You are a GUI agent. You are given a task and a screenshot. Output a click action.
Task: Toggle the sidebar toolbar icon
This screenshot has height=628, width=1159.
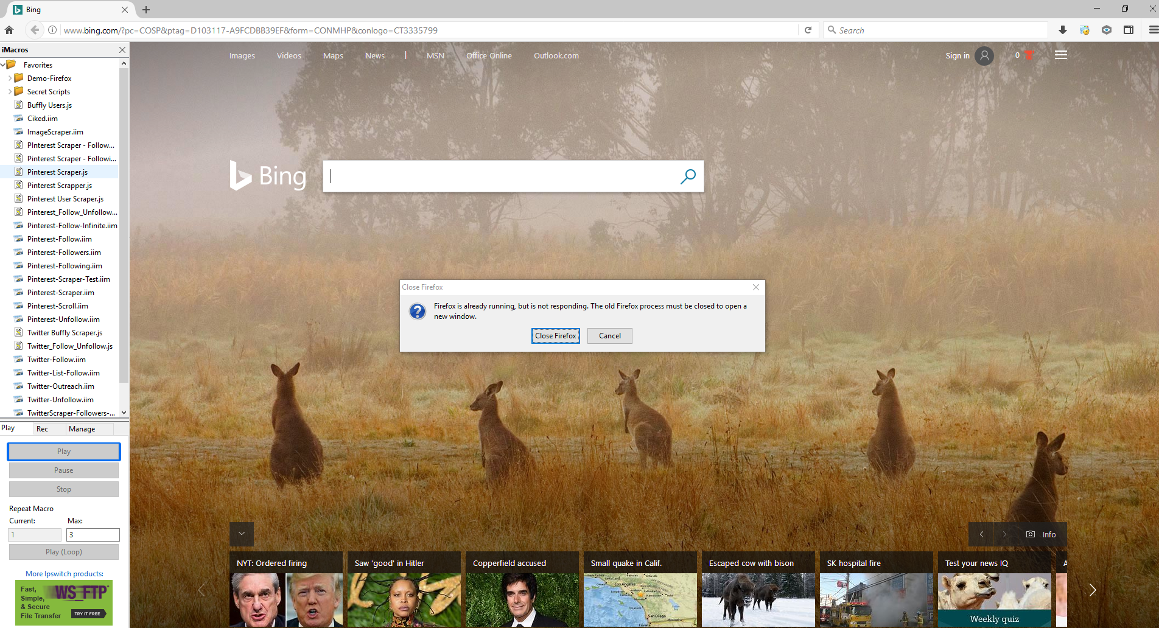tap(1129, 30)
